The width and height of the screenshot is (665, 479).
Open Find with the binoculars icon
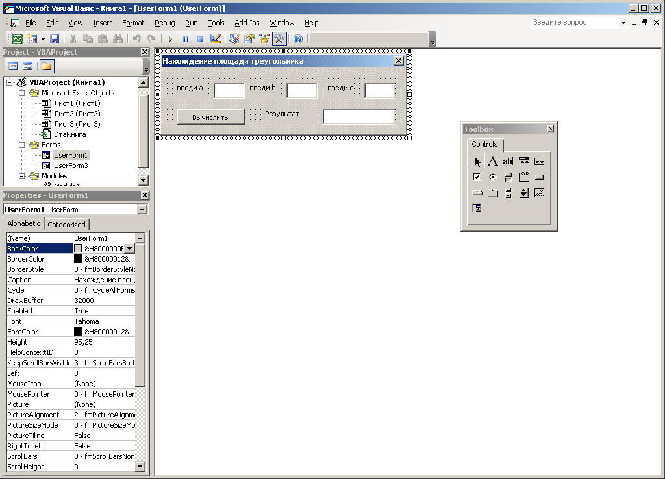point(118,39)
